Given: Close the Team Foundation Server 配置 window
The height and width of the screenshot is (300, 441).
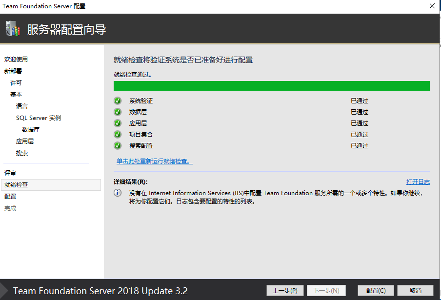Looking at the screenshot, I should click(432, 6).
